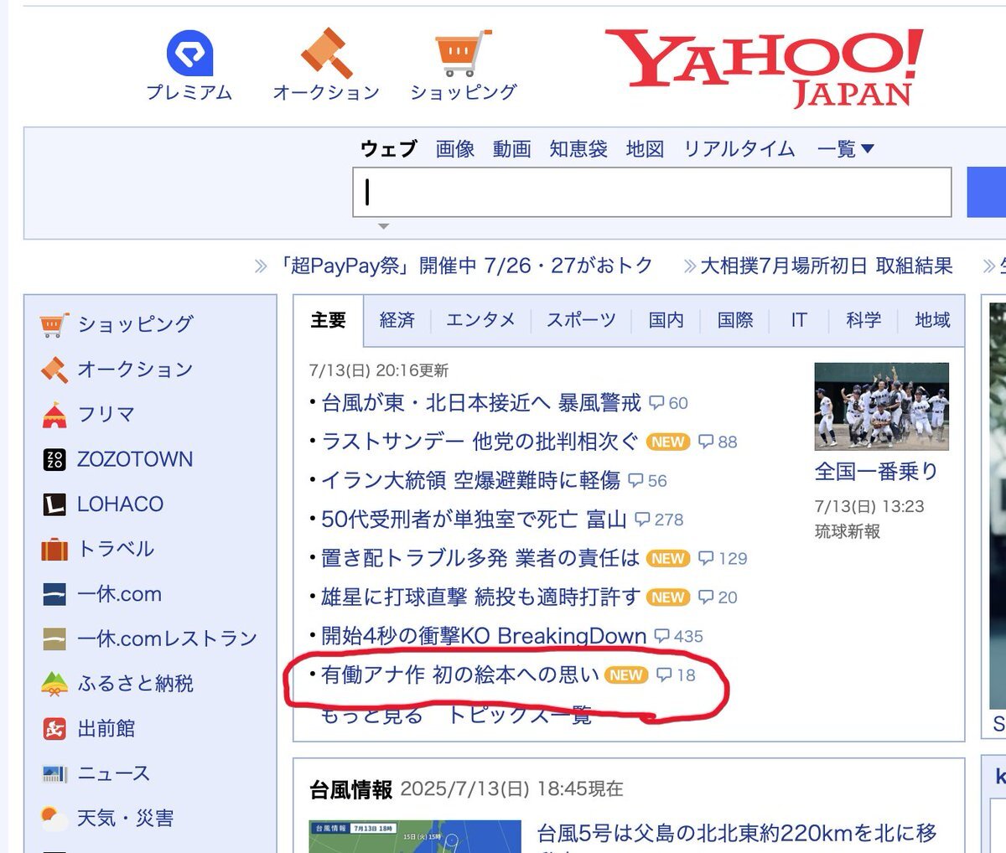
Task: Click the ニュース newspaper icon
Action: click(54, 773)
